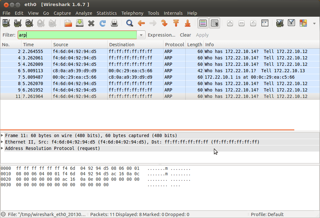Expand the Address Resolution Protocol details
Screen dimensions: 320x218
click(2, 148)
